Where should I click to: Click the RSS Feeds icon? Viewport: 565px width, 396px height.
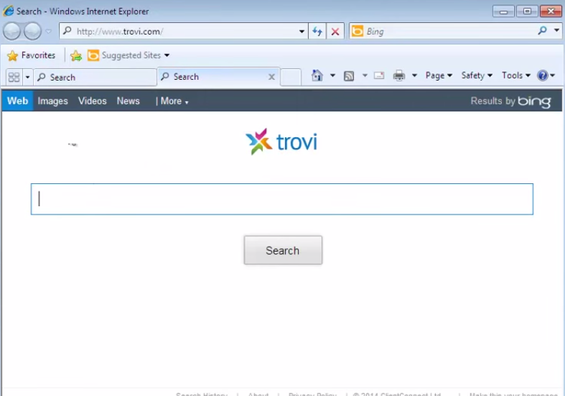[x=349, y=76]
